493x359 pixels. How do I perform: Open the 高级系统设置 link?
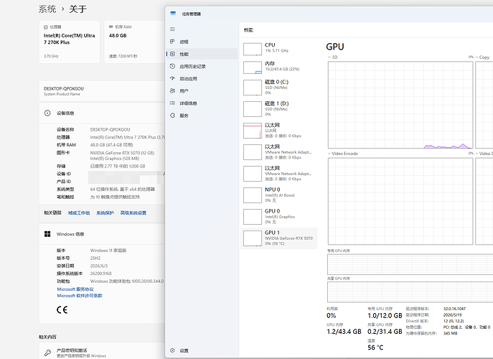pos(133,213)
